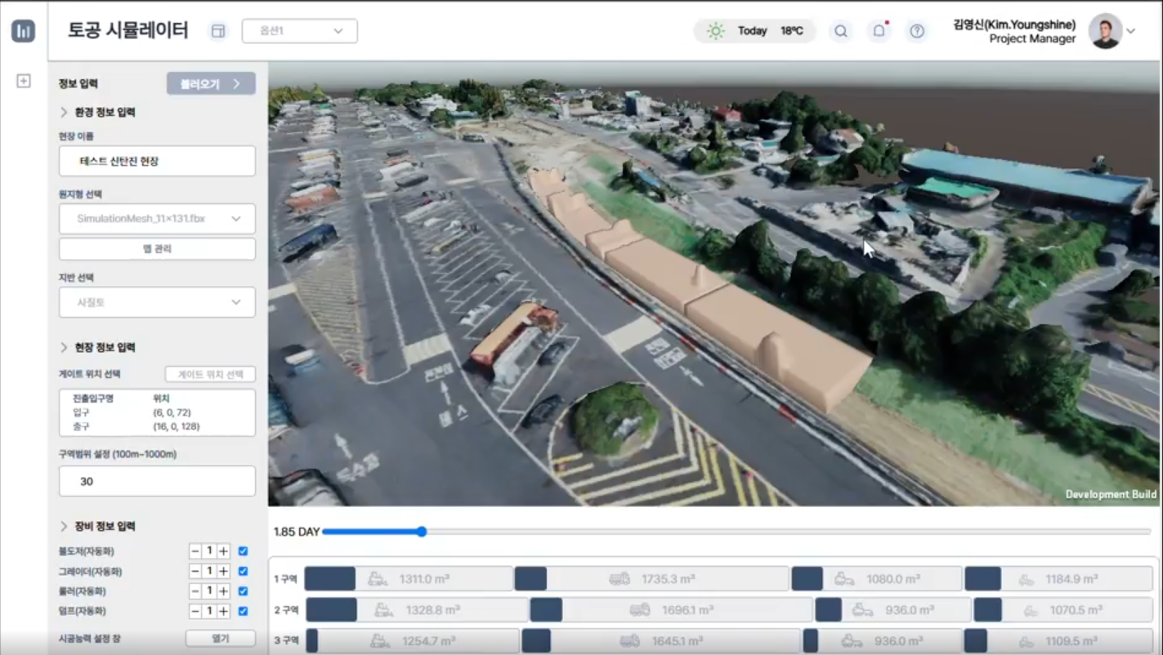The height and width of the screenshot is (655, 1163).
Task: Open the 옵션1 dropdown
Action: coord(300,31)
